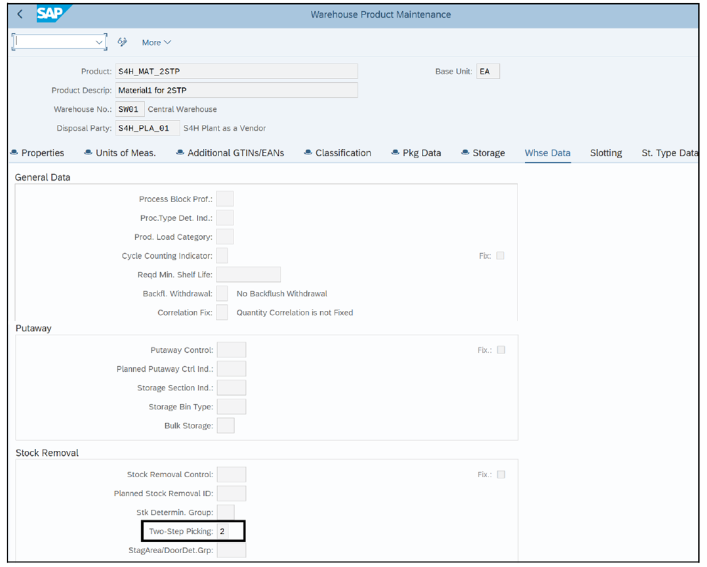Expand the command field dropdown arrow
707x567 pixels.
pos(99,41)
